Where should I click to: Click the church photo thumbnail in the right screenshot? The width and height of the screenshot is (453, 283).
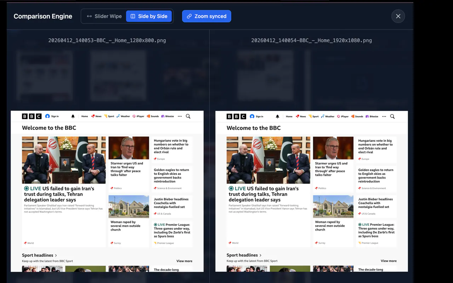(333, 207)
